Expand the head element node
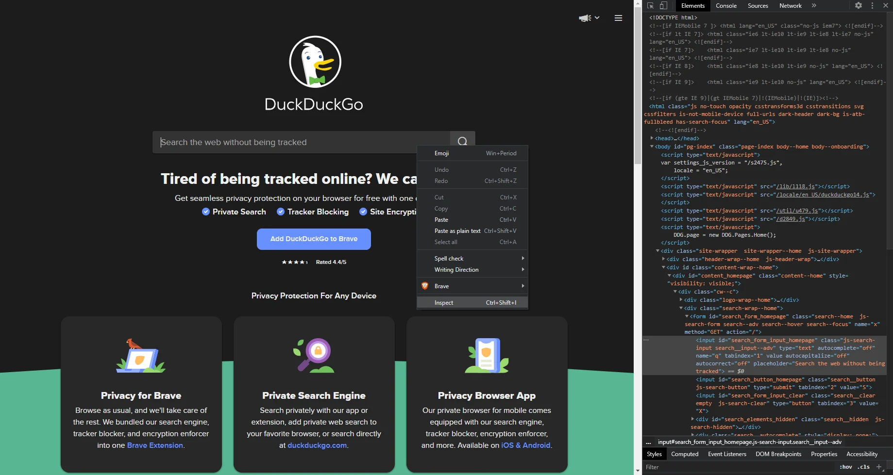The height and width of the screenshot is (475, 893). click(x=652, y=138)
